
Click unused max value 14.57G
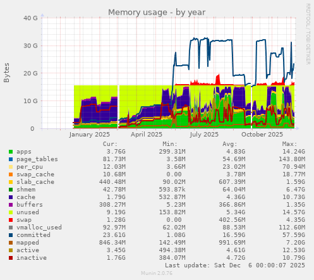pos(294,212)
